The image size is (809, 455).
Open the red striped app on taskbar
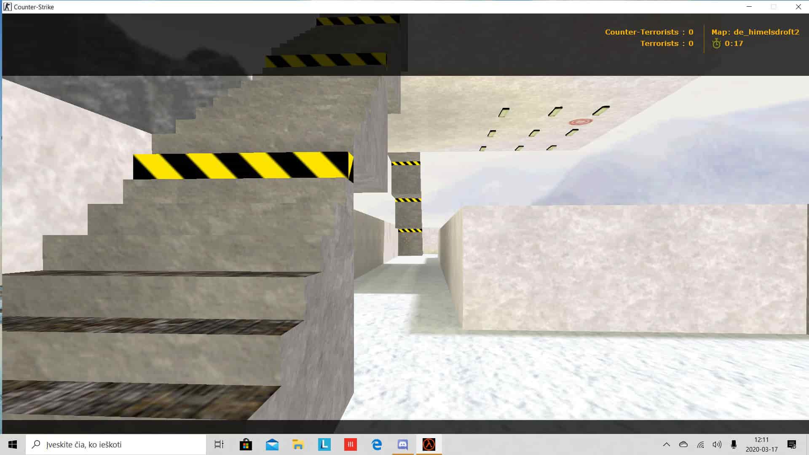click(x=350, y=444)
